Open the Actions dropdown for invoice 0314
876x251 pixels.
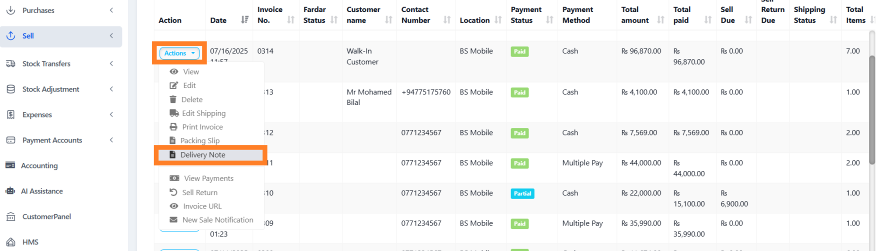click(179, 53)
